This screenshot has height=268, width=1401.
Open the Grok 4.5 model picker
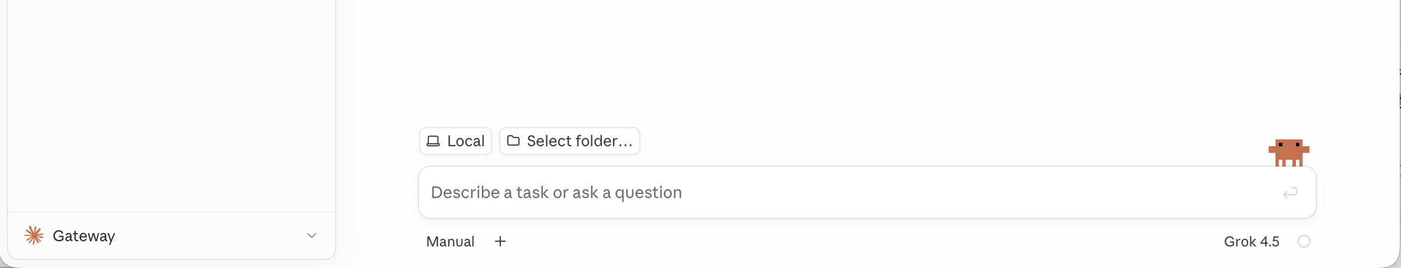pos(1252,241)
